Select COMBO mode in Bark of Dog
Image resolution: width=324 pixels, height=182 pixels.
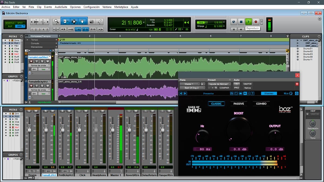point(261,104)
